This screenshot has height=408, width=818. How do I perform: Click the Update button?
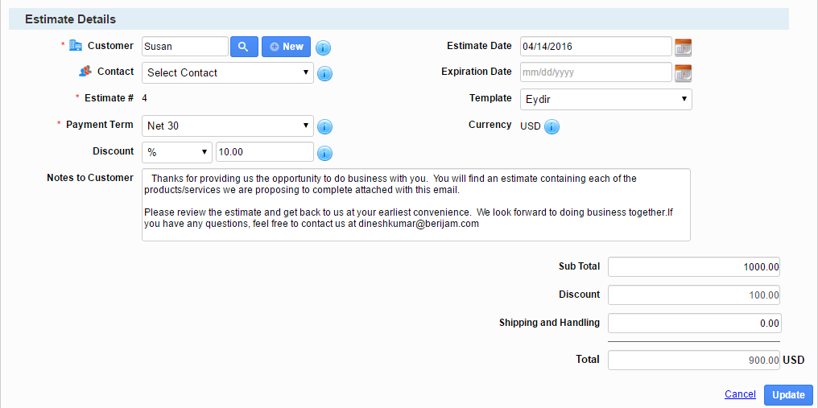pos(788,395)
